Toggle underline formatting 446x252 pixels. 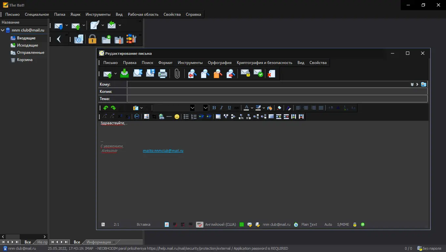click(229, 108)
